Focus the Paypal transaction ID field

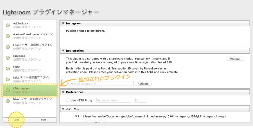(100, 83)
